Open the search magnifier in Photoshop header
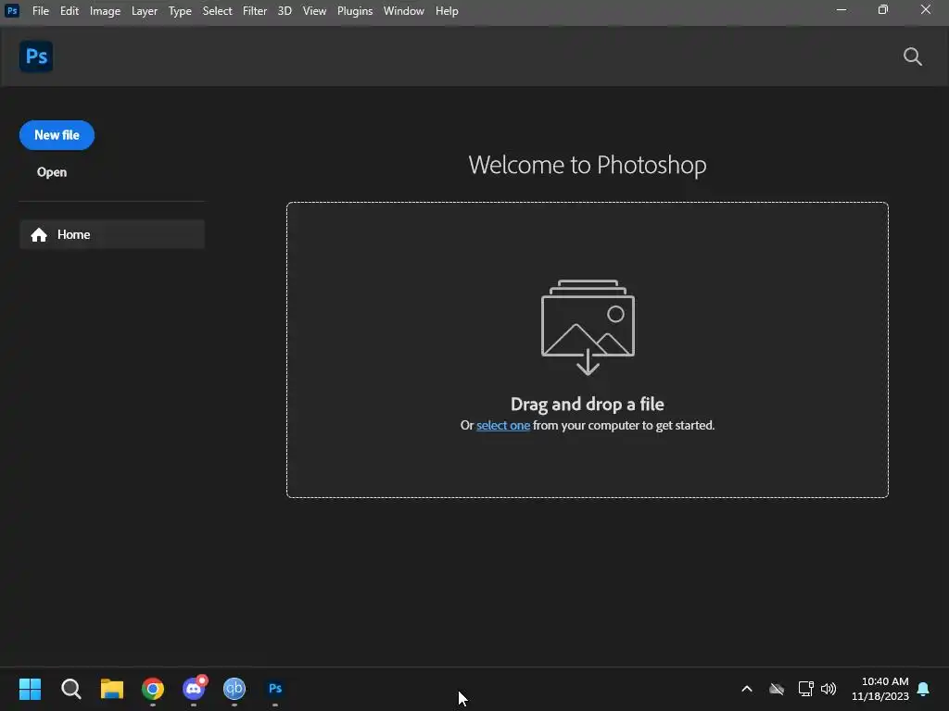 point(912,56)
